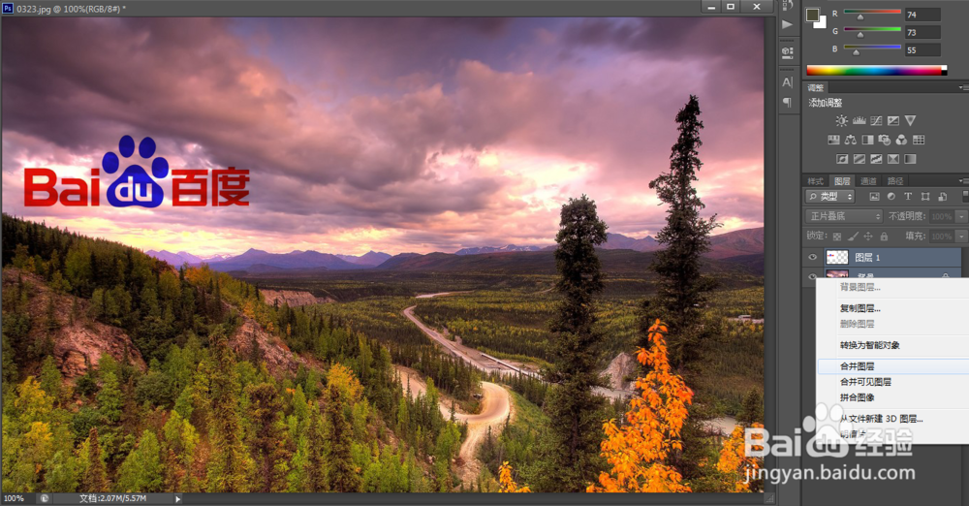Add an Exposure adjustment layer
This screenshot has height=506, width=969.
coord(893,120)
